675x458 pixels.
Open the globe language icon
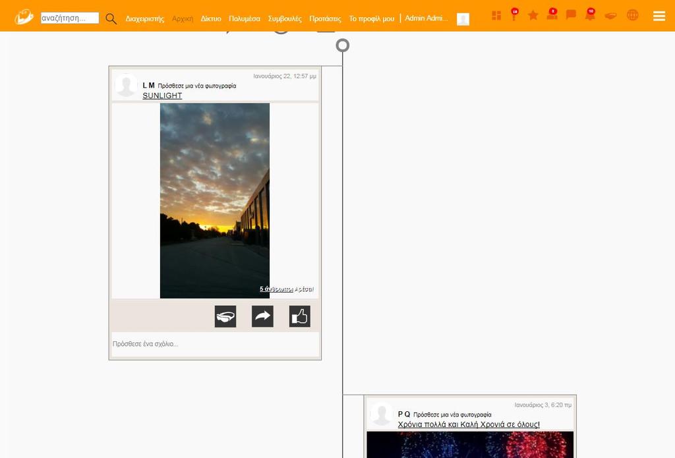pos(632,15)
